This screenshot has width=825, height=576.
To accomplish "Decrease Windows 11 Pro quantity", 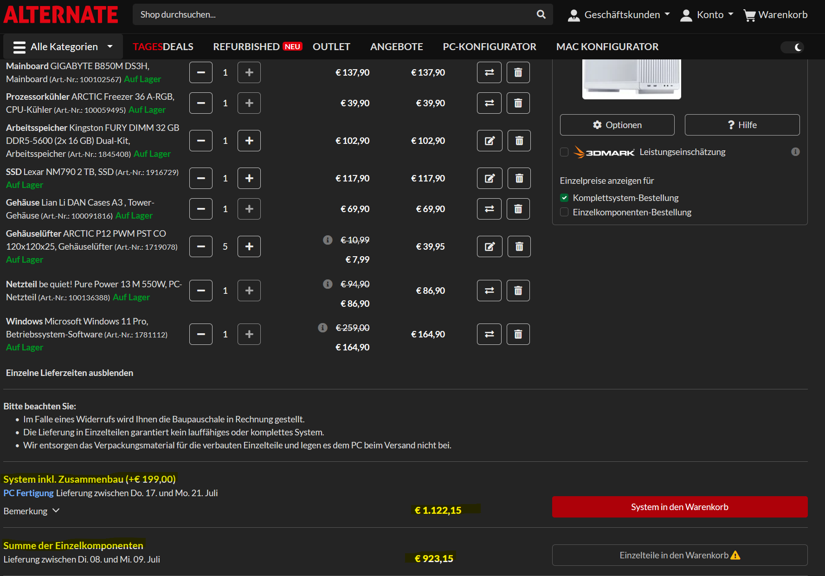I will coord(201,334).
